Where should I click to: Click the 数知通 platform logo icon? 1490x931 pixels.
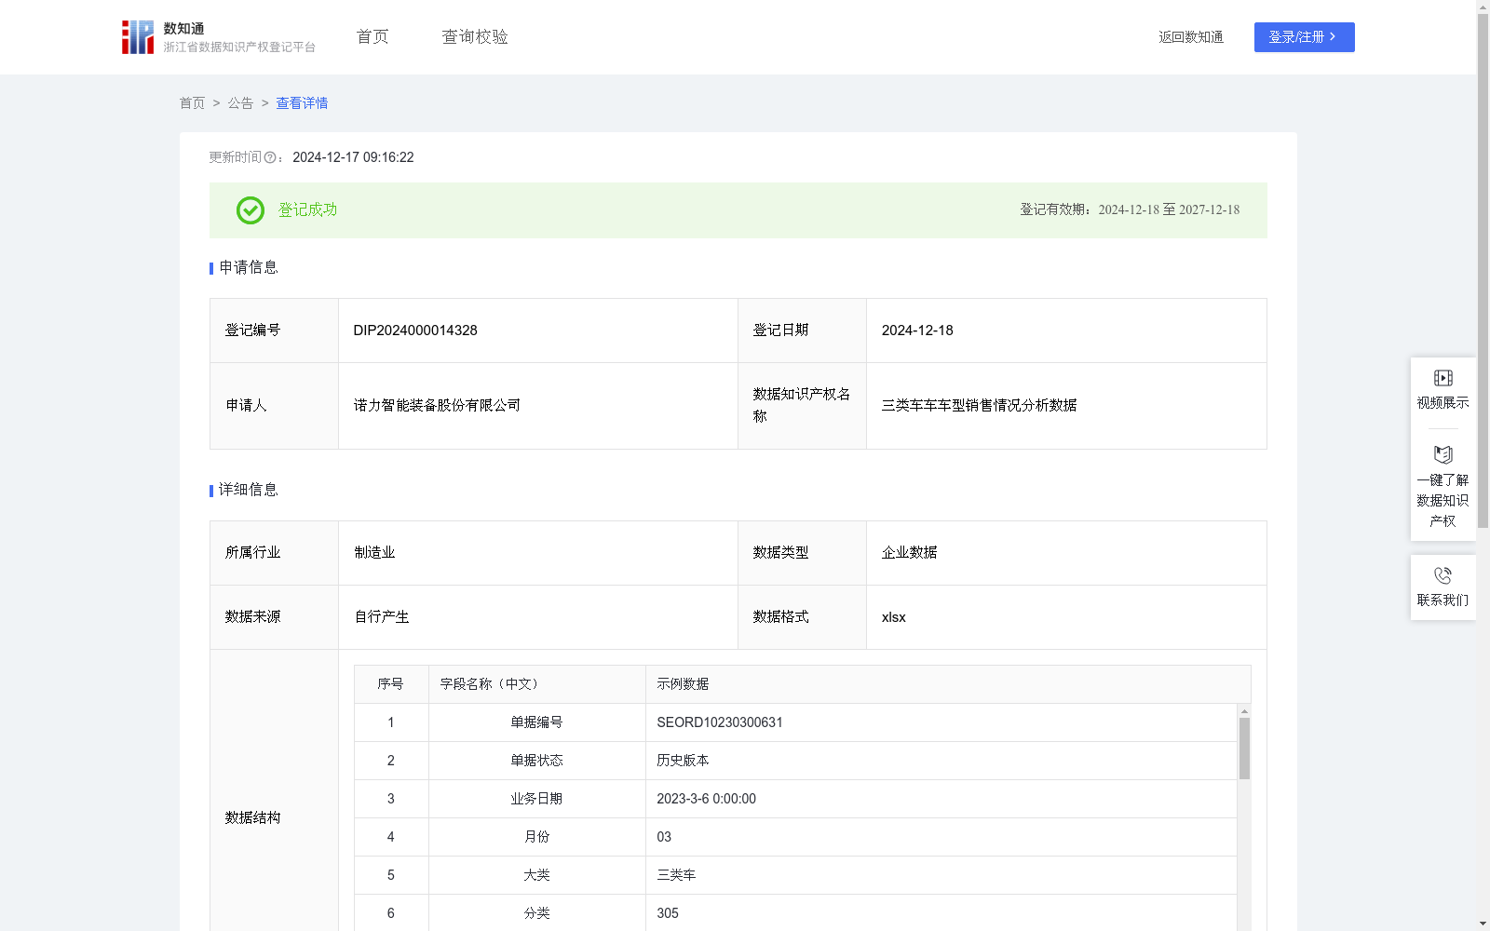click(138, 37)
